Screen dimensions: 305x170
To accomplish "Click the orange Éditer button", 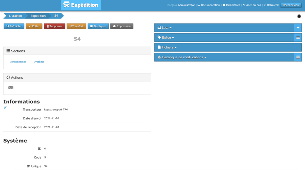I will (x=34, y=26).
